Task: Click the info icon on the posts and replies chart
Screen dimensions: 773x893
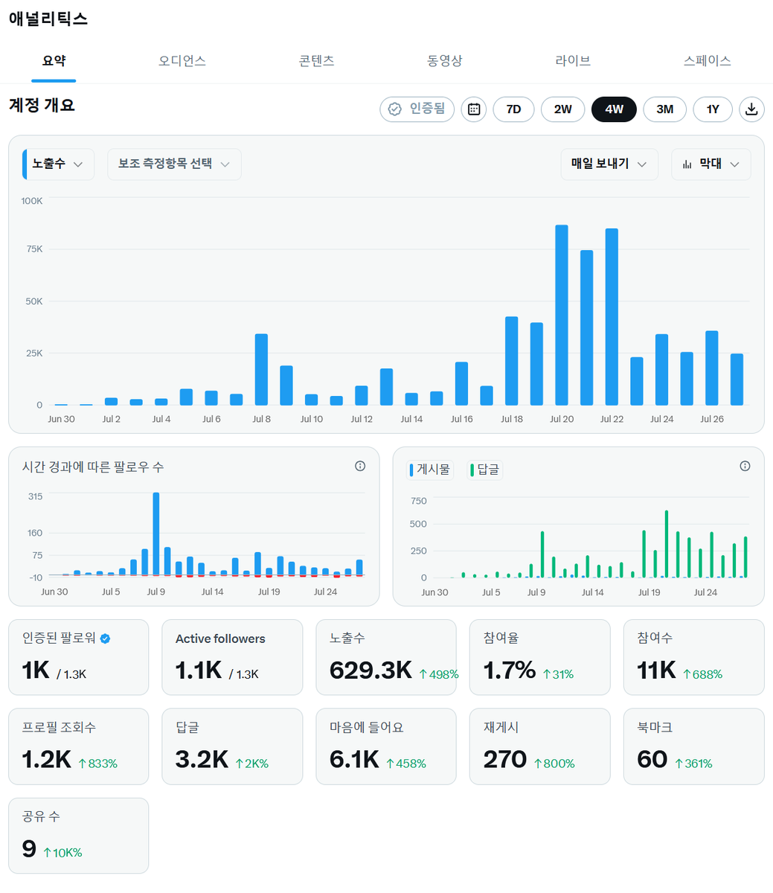Action: tap(745, 466)
